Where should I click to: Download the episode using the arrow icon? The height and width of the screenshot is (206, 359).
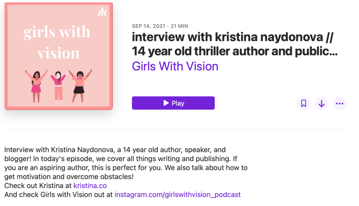(321, 103)
